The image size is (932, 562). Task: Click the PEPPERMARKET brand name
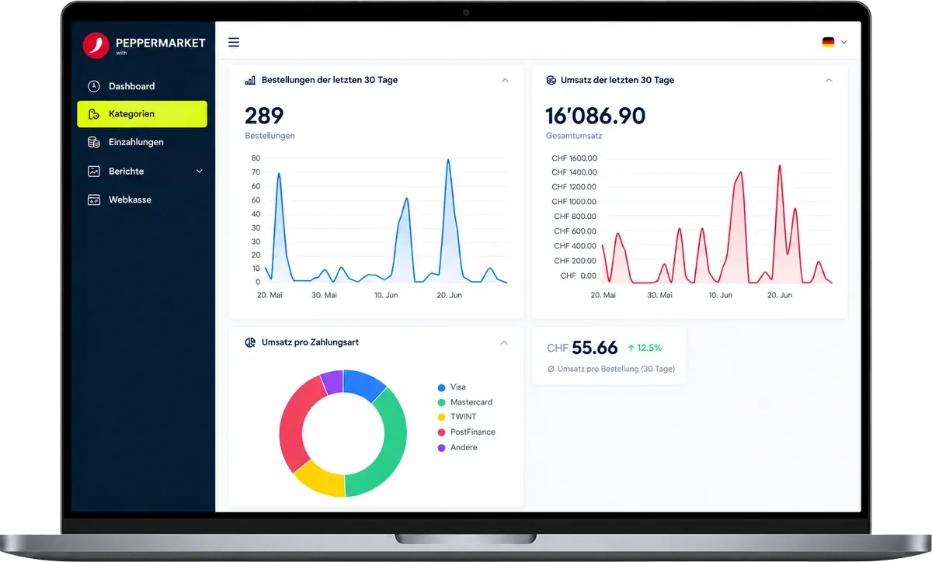click(160, 43)
